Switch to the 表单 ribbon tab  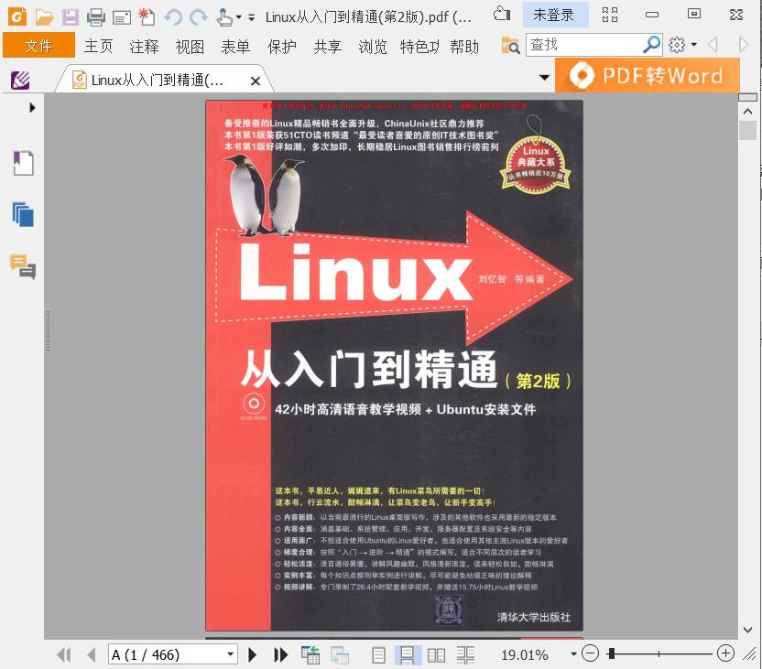235,46
